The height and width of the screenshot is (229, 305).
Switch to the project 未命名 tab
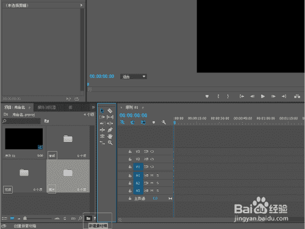tap(15, 107)
